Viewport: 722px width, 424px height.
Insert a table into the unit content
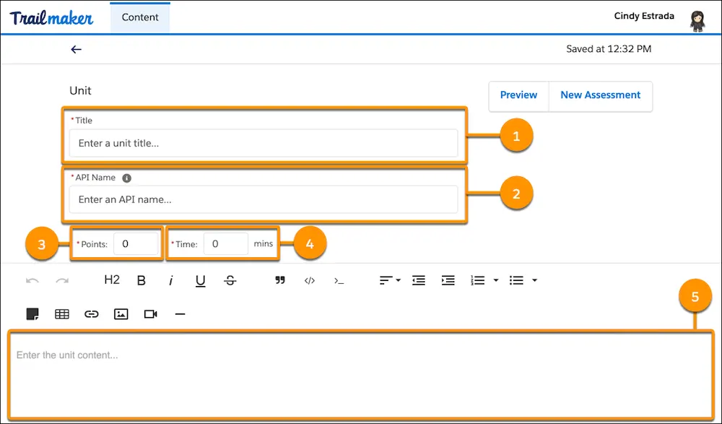pyautogui.click(x=61, y=314)
